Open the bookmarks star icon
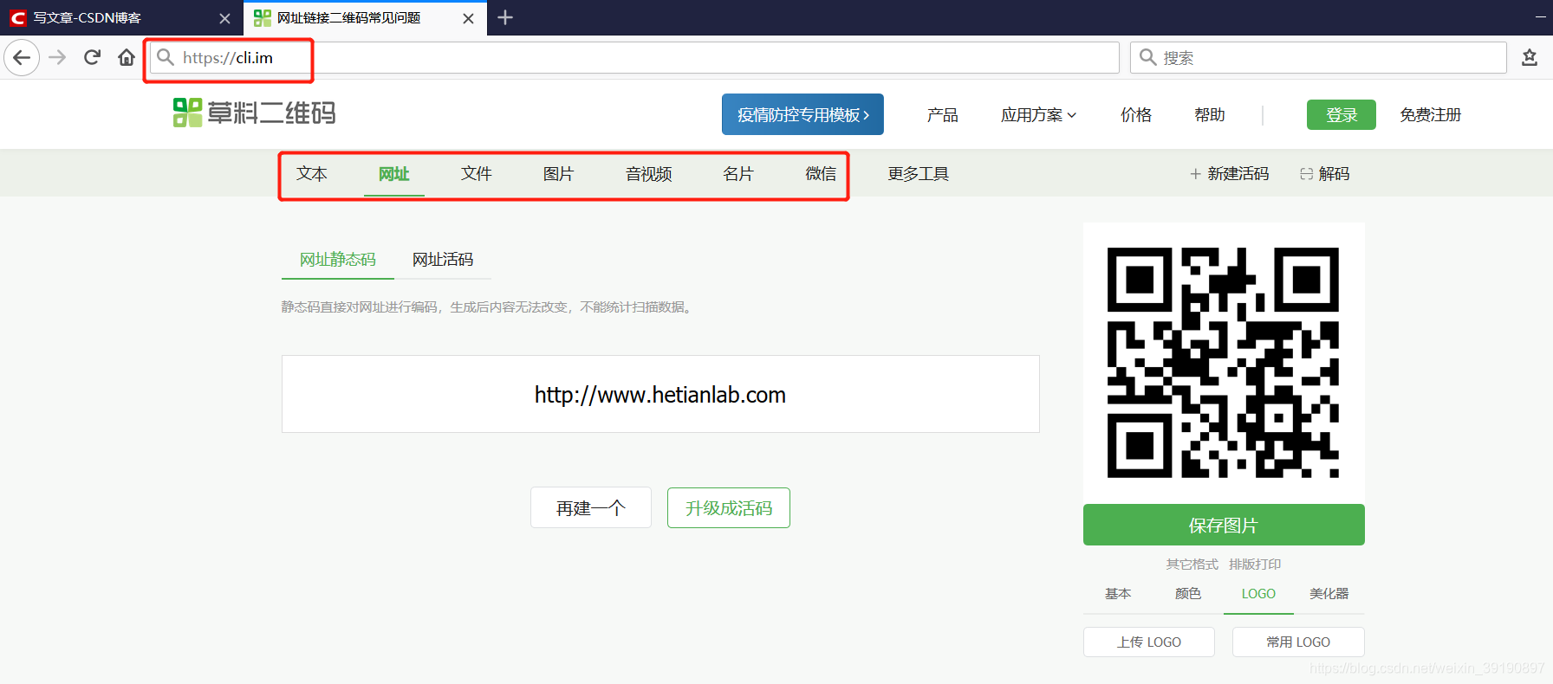This screenshot has height=684, width=1553. tap(1530, 58)
